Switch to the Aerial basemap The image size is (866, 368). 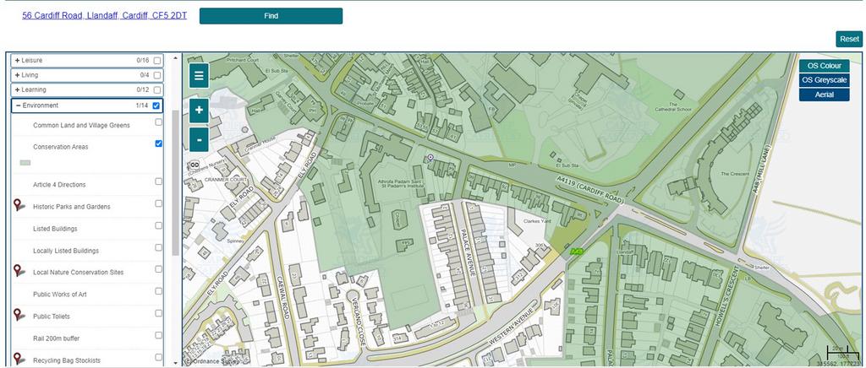(x=824, y=95)
